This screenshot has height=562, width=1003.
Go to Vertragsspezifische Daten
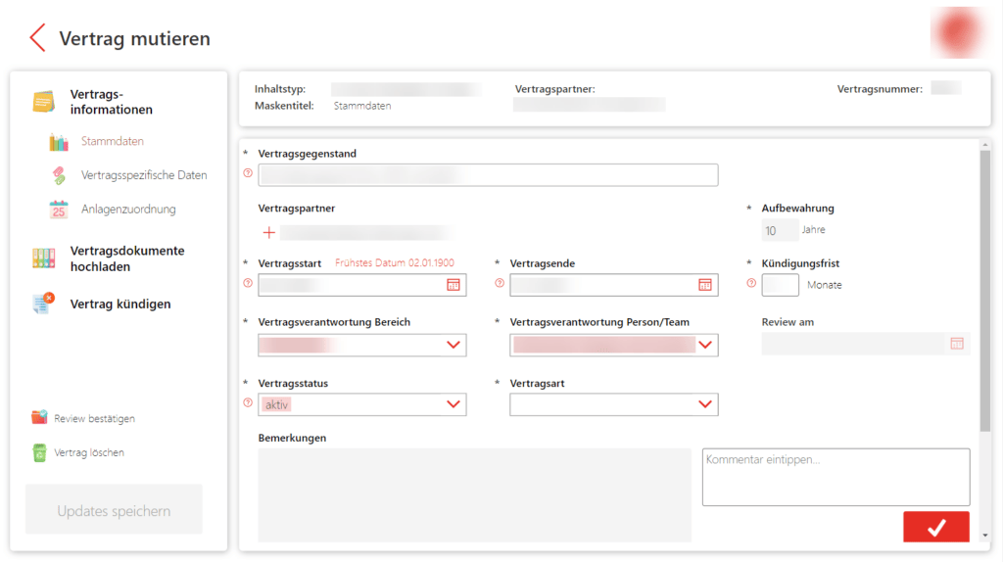pyautogui.click(x=144, y=175)
